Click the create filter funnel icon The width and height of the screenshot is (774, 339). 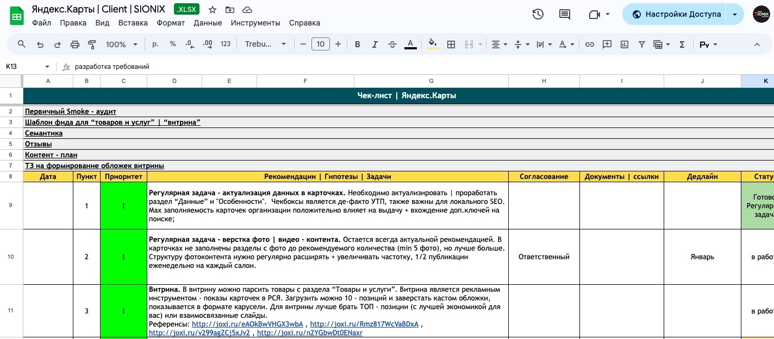pyautogui.click(x=641, y=44)
